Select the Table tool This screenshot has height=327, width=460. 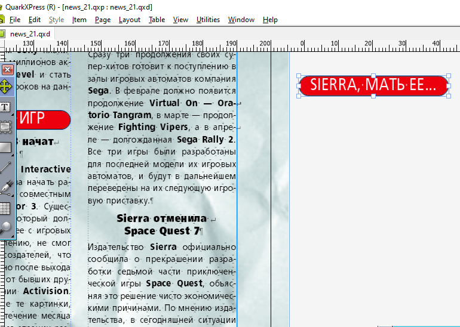(5, 208)
